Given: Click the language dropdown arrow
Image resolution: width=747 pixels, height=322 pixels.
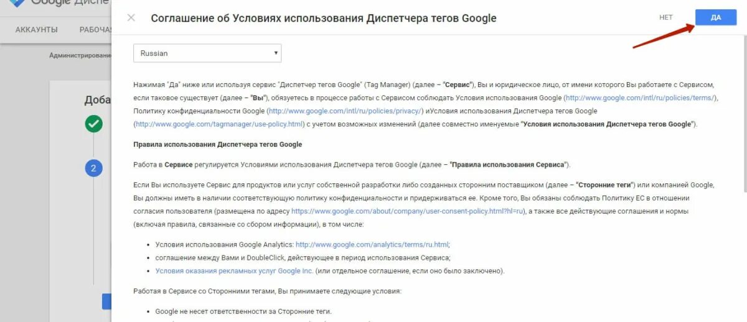Looking at the screenshot, I should coord(276,53).
